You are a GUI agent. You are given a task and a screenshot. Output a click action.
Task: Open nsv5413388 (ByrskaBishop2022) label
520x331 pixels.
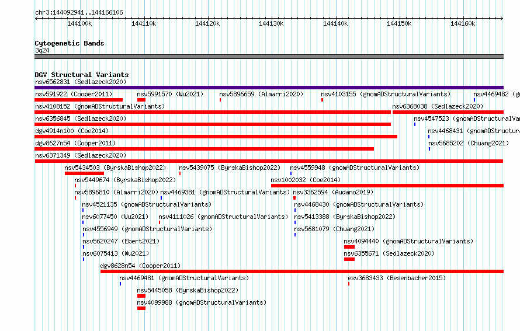click(x=345, y=217)
